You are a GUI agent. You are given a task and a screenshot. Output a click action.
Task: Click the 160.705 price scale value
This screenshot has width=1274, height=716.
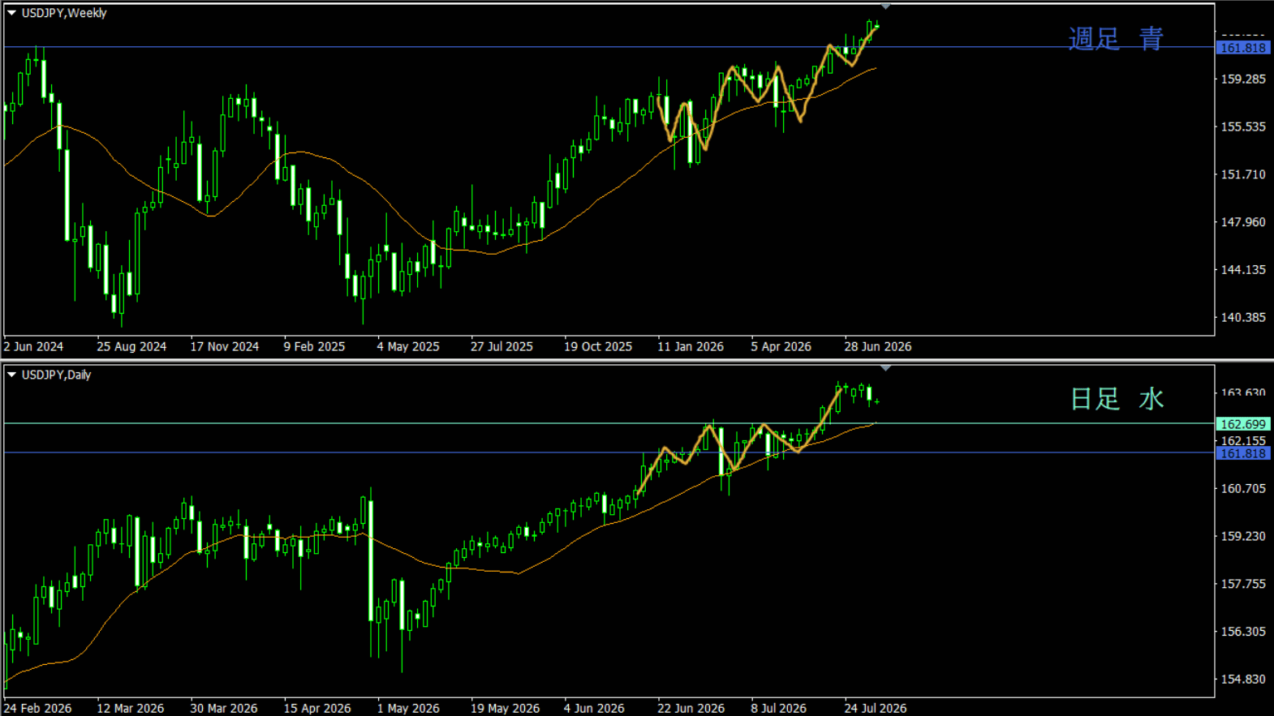1243,489
